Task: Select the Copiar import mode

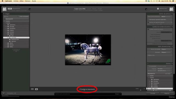Action: click(x=89, y=9)
